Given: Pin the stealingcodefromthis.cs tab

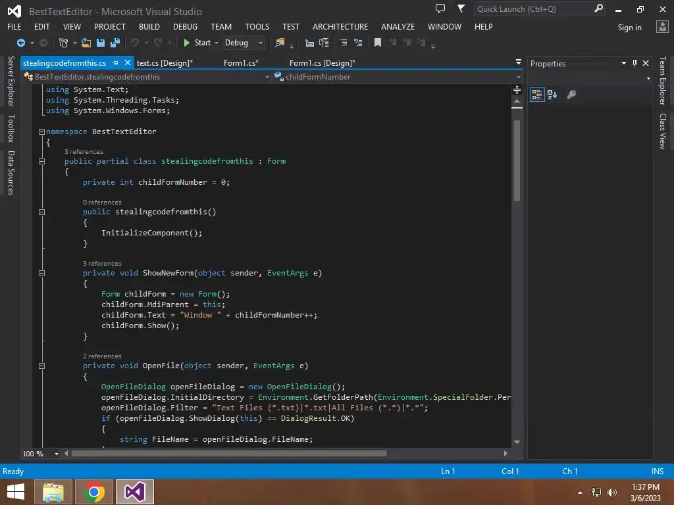Looking at the screenshot, I should 115,62.
